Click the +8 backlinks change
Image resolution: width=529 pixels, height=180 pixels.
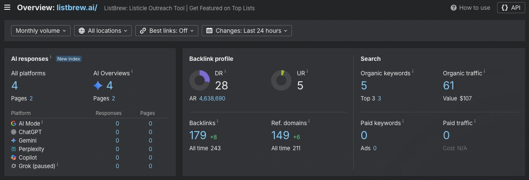point(214,137)
